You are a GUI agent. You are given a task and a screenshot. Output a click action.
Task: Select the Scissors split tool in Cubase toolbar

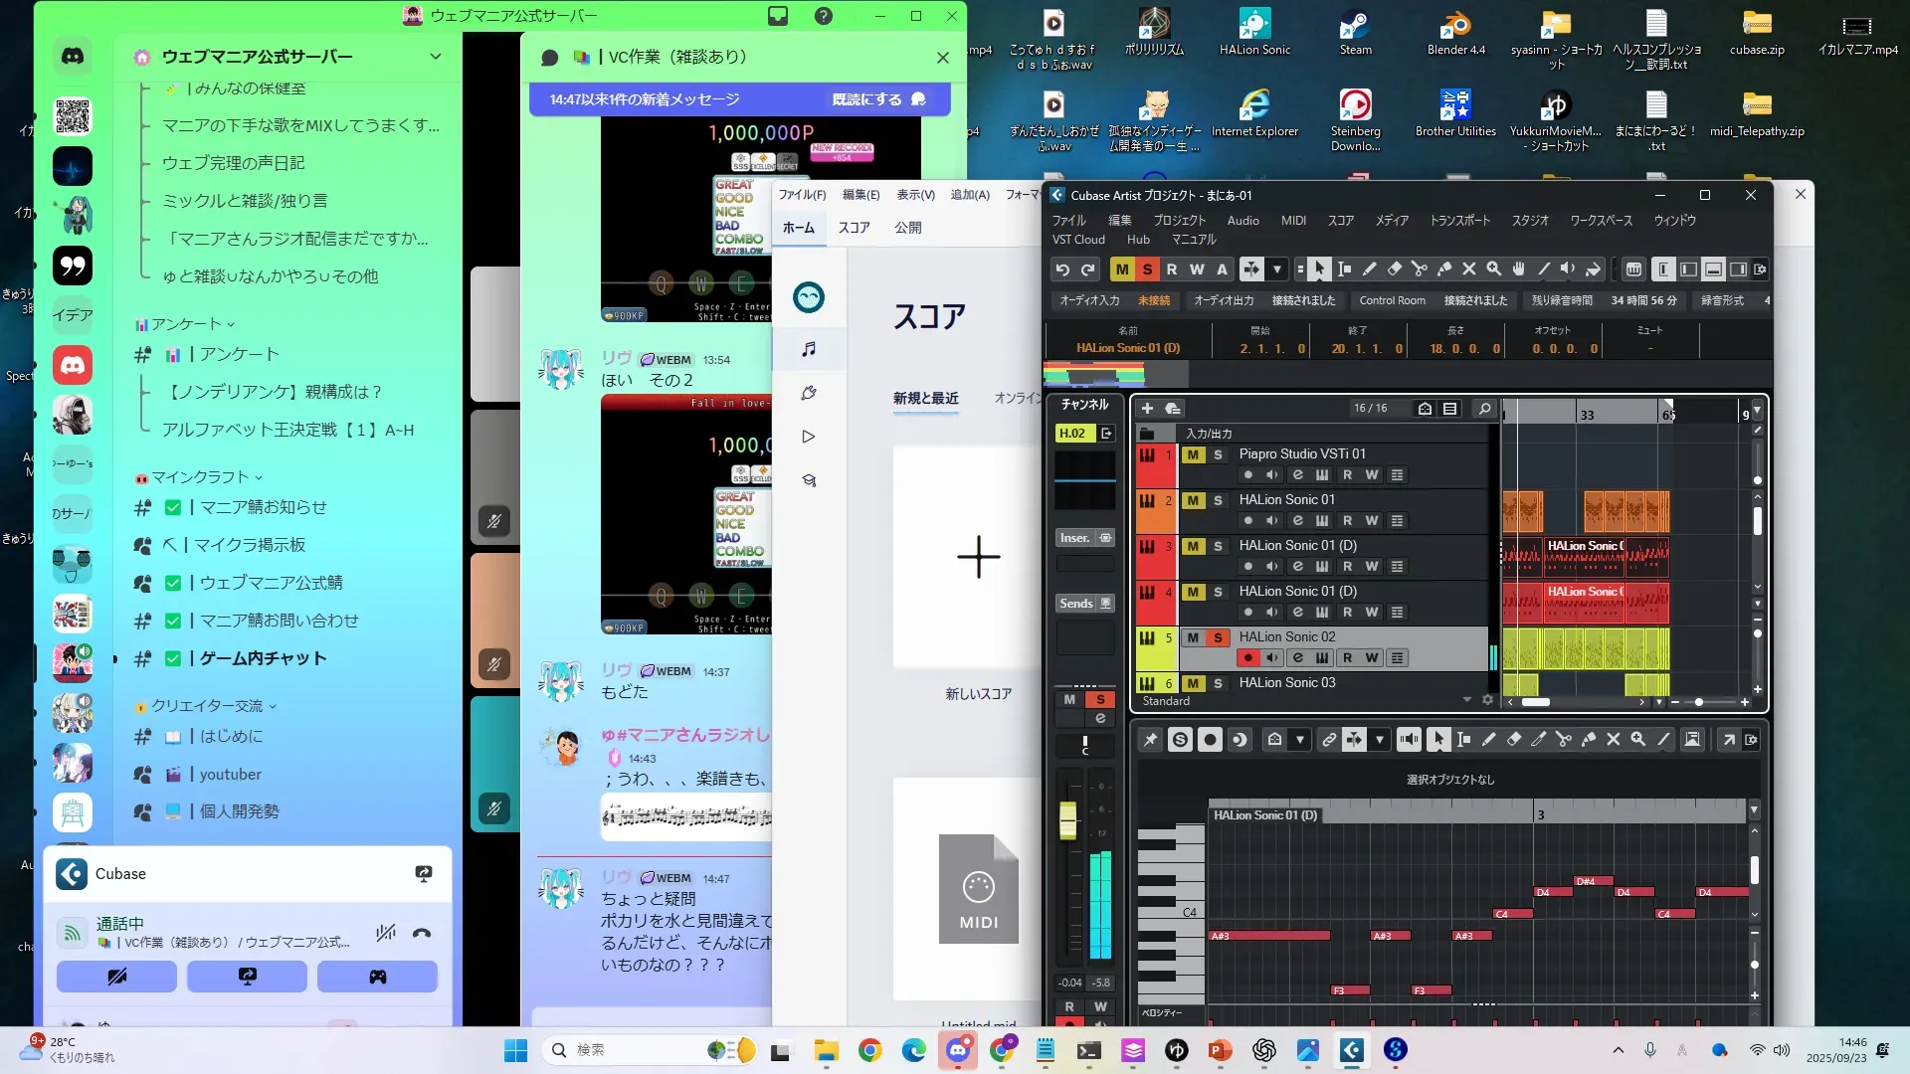[1420, 269]
